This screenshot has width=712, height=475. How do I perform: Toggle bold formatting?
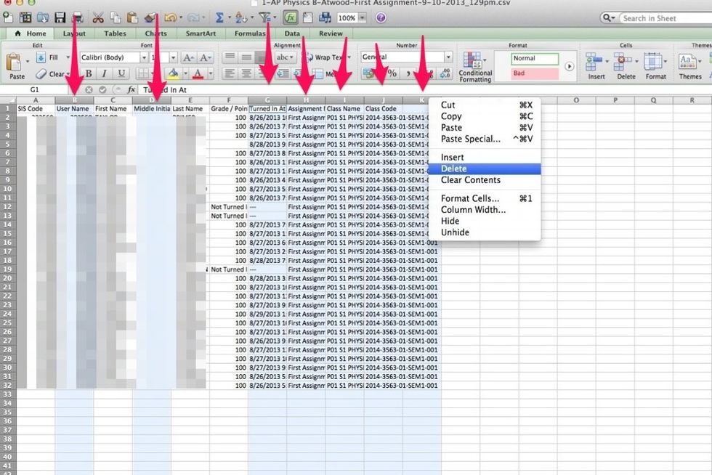[89, 73]
